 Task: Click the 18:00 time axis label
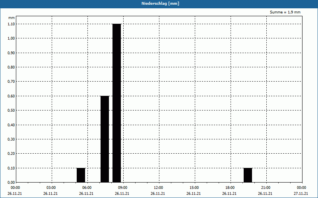coord(230,188)
